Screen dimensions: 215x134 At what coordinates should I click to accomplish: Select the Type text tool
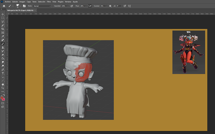pos(3,73)
